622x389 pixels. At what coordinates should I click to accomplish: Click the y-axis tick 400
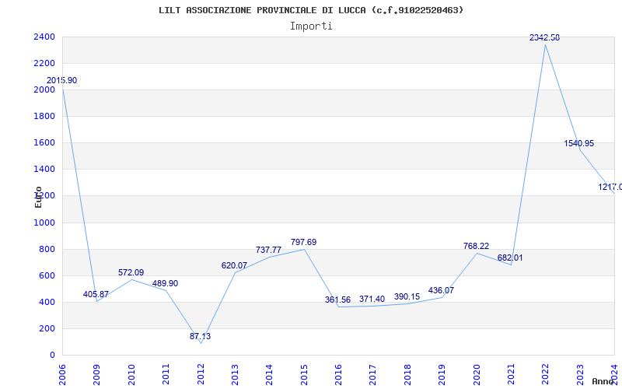click(x=47, y=303)
